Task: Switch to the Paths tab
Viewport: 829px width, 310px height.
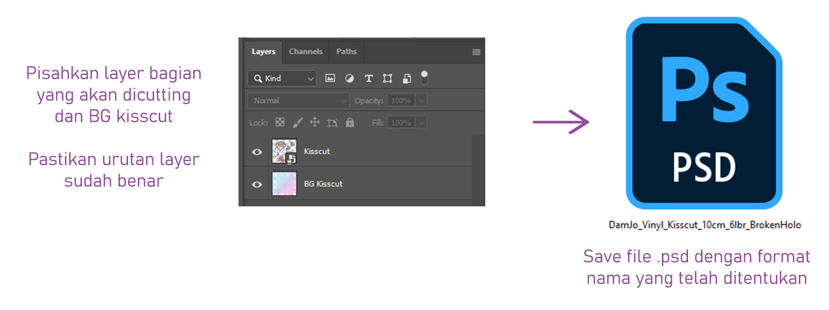Action: click(x=346, y=51)
